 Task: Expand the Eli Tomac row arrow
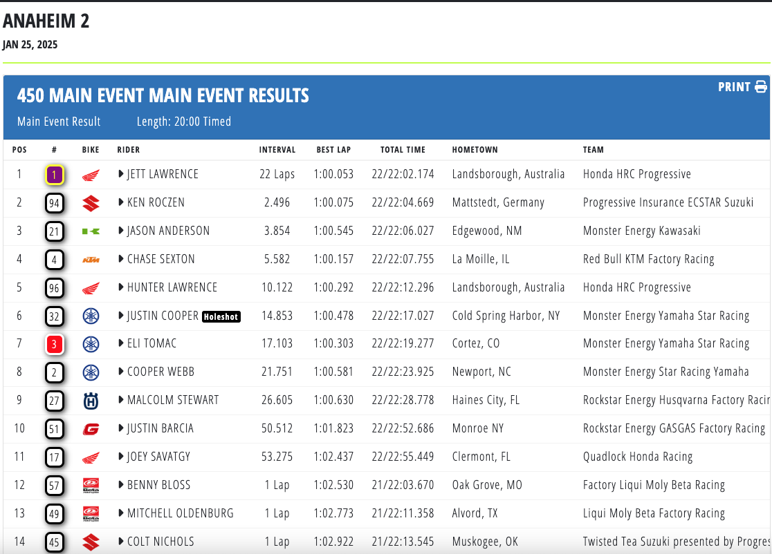[121, 344]
